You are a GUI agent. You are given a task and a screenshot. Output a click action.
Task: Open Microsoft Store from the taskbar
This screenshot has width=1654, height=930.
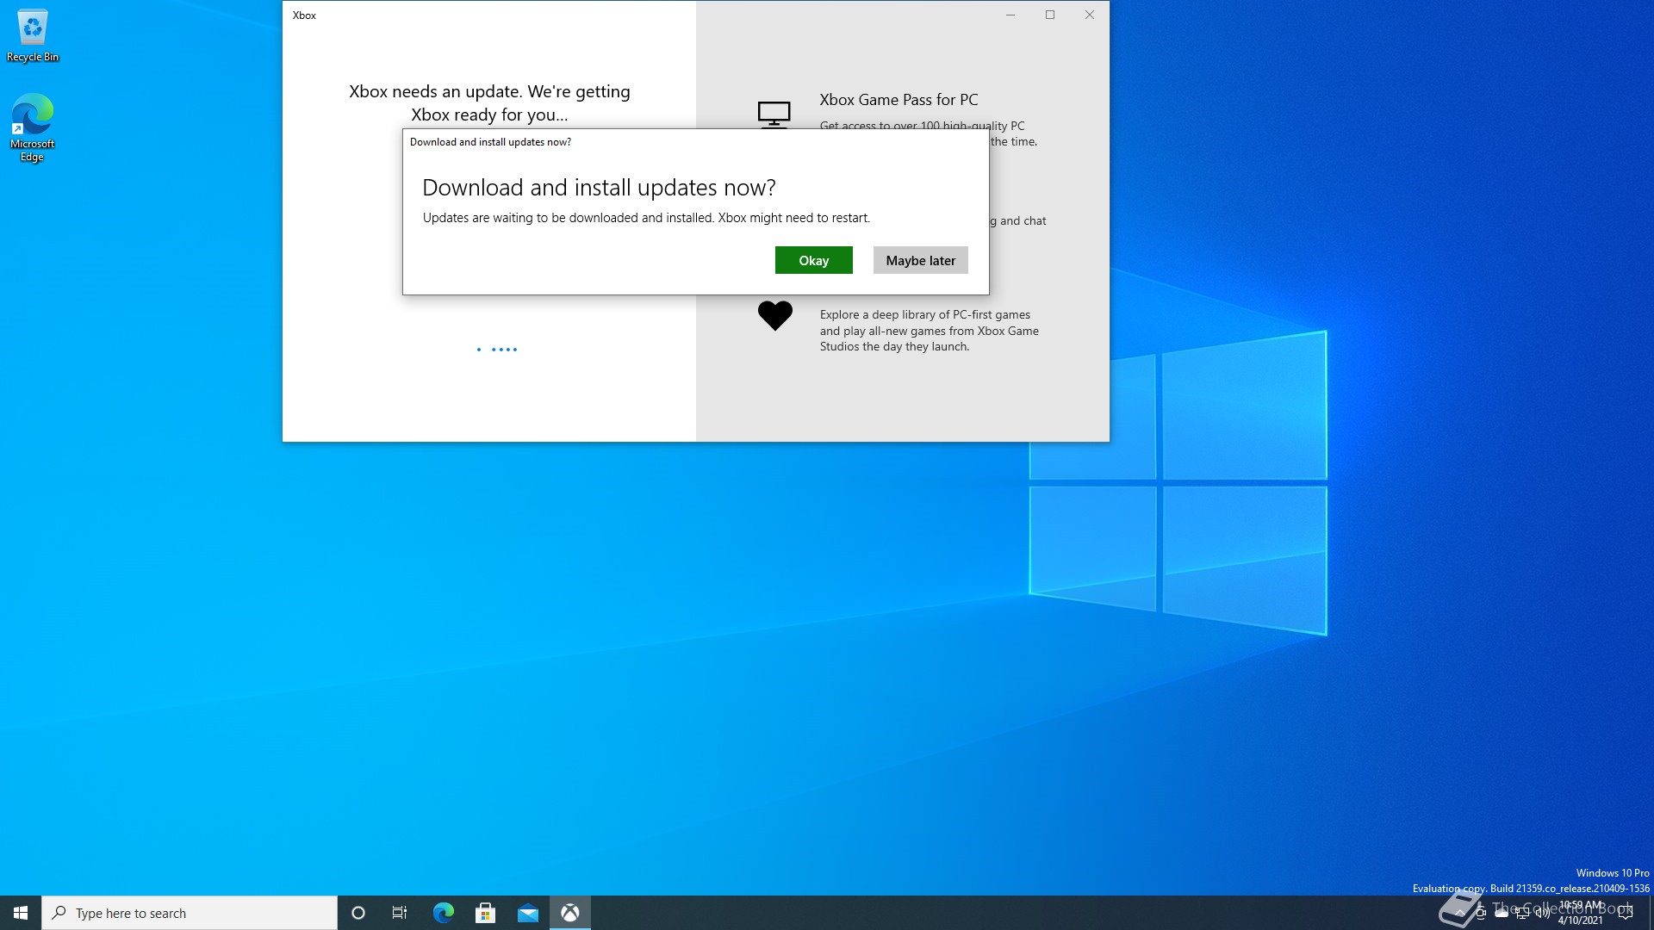pyautogui.click(x=485, y=913)
